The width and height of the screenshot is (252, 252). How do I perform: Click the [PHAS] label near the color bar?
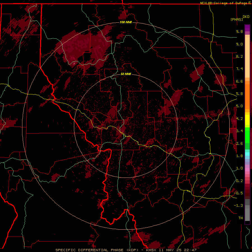237,19
